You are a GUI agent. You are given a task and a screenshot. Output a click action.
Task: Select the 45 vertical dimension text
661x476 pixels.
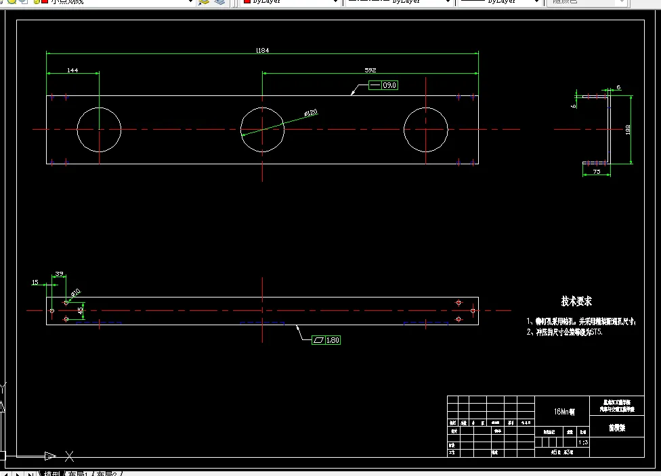click(80, 310)
